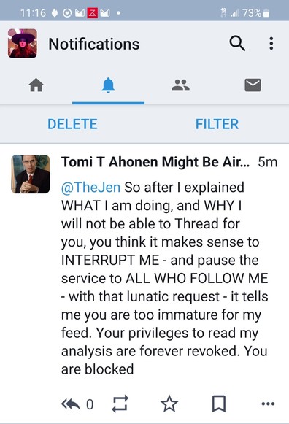Follow the @TheJen mention link
289x424 pixels.
click(90, 188)
